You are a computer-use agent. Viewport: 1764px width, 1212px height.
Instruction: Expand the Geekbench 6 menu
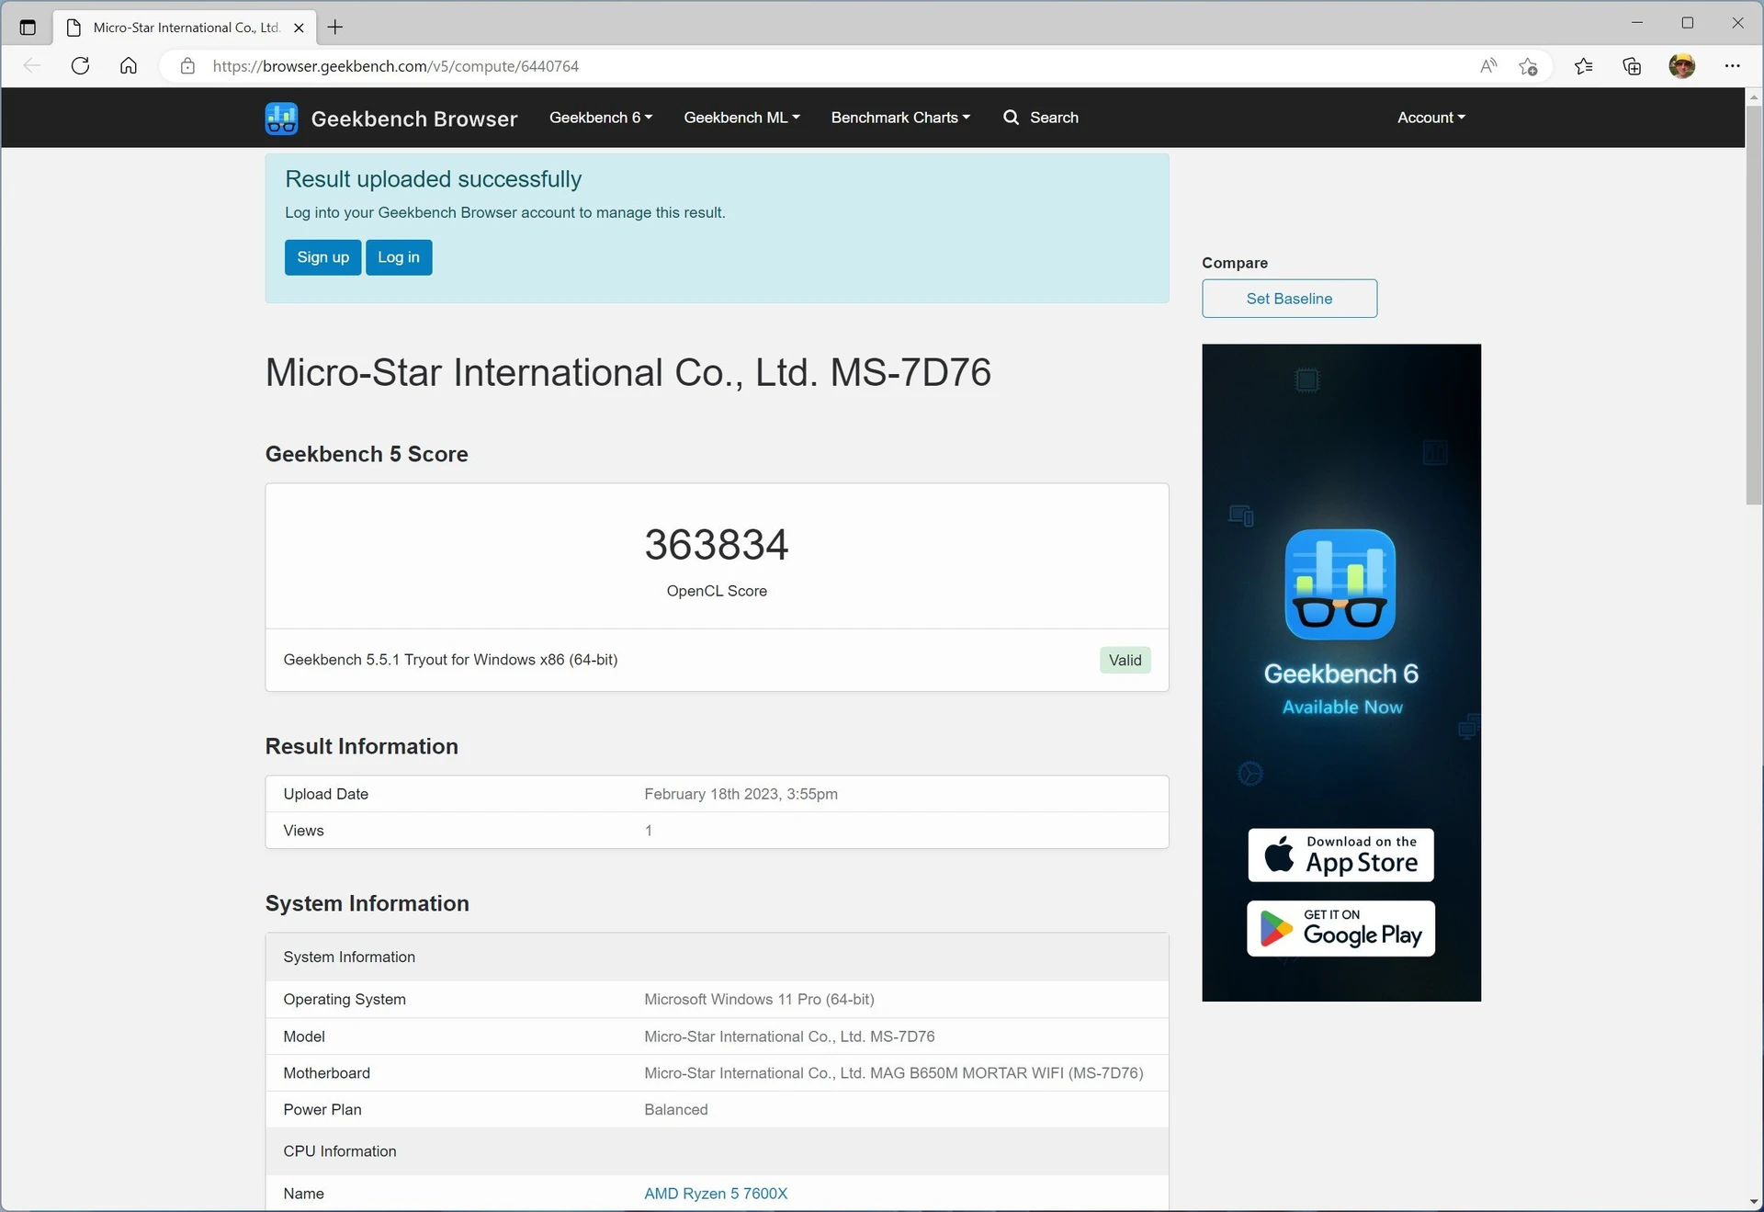point(601,118)
